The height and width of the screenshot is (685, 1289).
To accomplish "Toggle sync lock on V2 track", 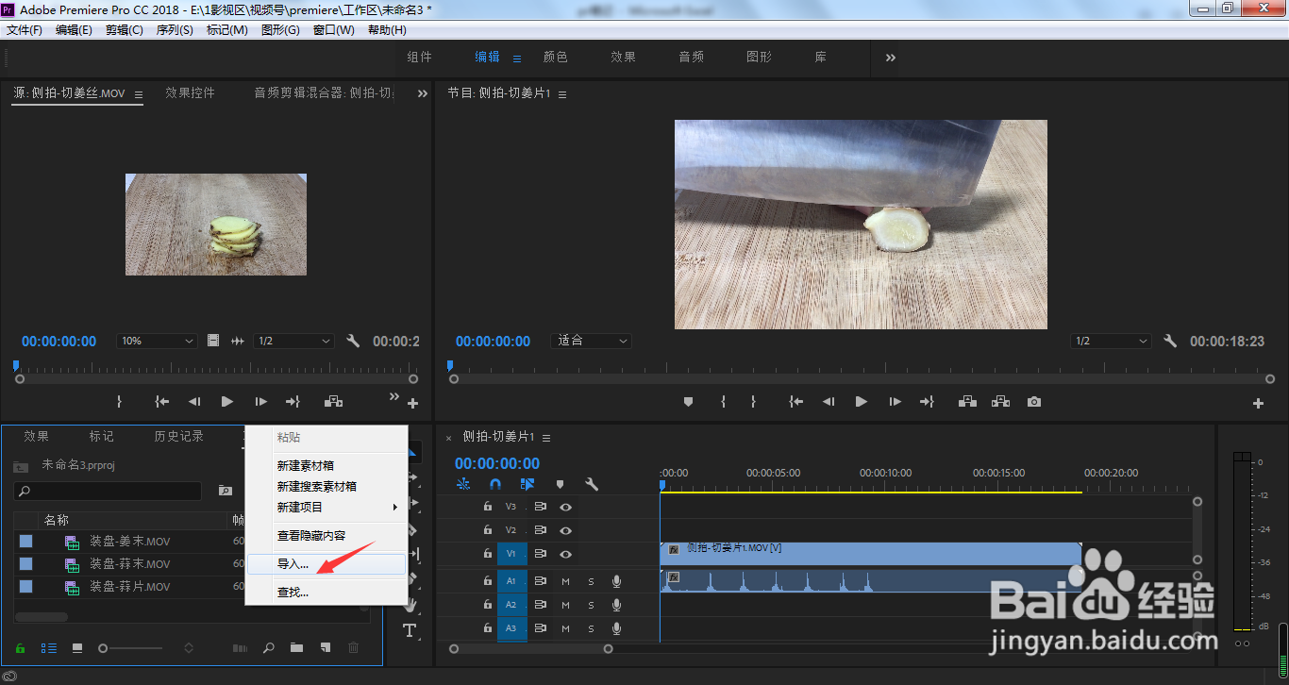I will [x=541, y=530].
